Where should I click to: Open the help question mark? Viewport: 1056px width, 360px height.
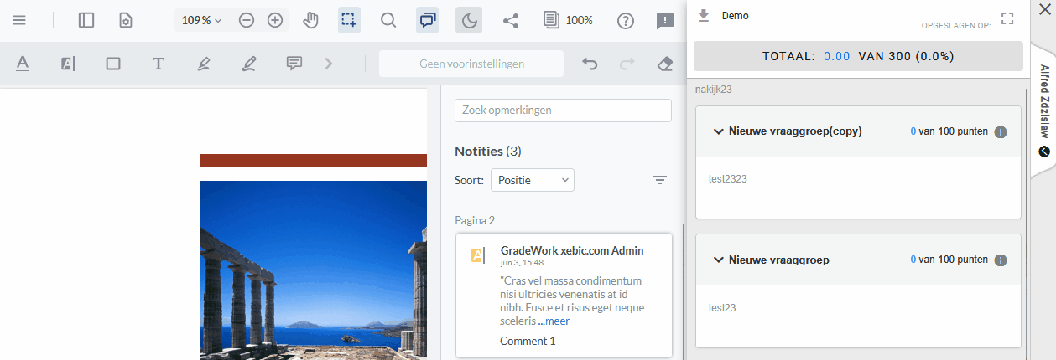[626, 20]
